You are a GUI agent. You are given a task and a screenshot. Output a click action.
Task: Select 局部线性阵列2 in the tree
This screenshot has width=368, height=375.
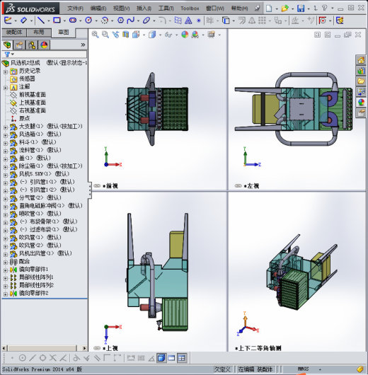pos(36,285)
